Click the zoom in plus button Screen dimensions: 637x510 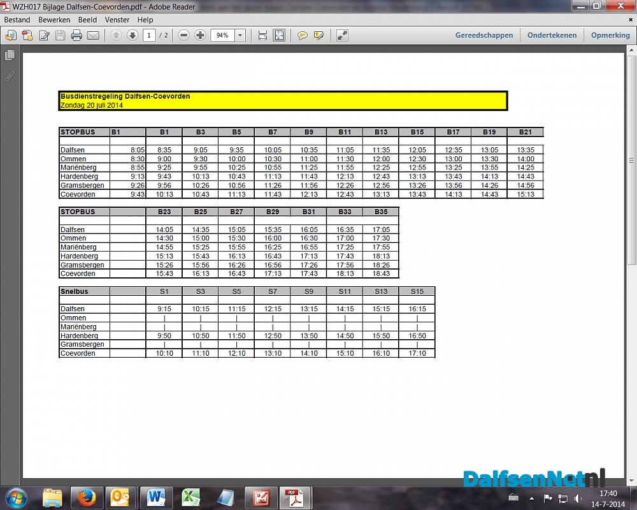200,36
